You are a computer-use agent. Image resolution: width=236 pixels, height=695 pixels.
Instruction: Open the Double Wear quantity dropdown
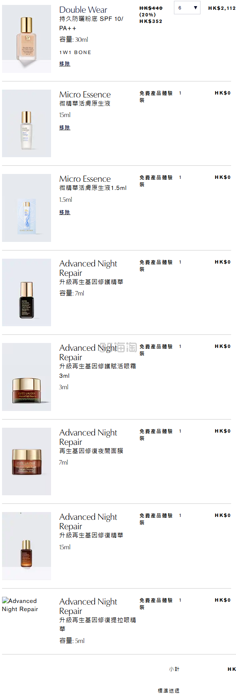point(187,8)
